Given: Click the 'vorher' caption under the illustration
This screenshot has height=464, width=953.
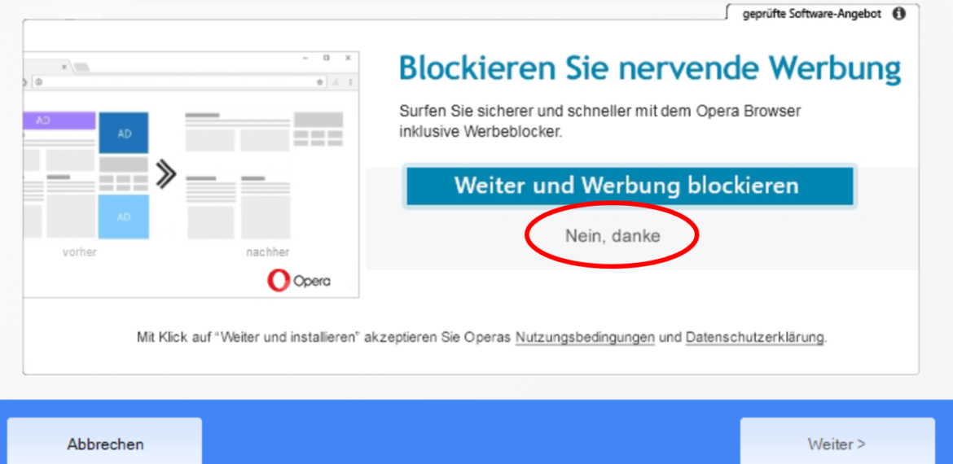Looking at the screenshot, I should [x=80, y=252].
